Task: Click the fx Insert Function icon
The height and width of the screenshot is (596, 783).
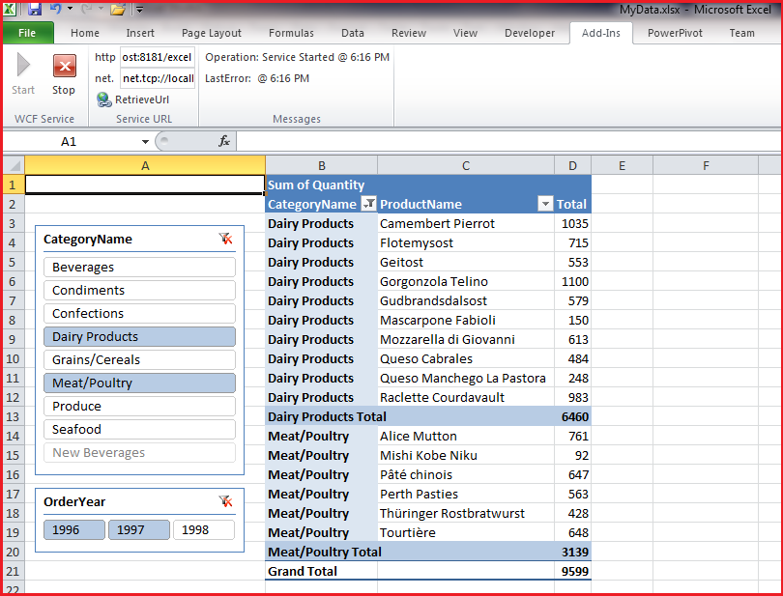Action: (x=224, y=141)
